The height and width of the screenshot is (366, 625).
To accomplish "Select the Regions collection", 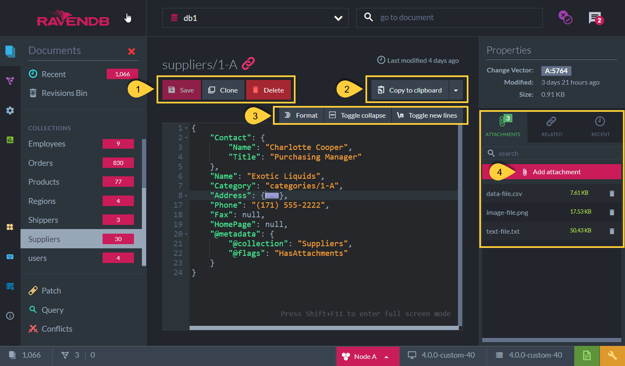I will coord(81,201).
